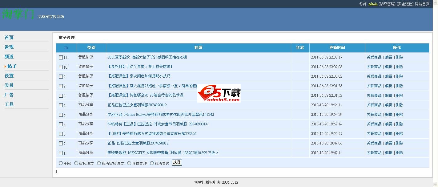Open post 【夏扮靓】让这个夏季

click(140, 67)
